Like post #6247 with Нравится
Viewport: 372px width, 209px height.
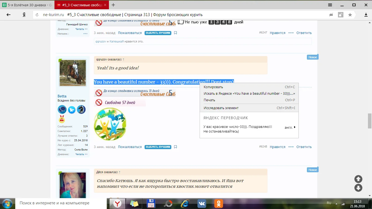pyautogui.click(x=278, y=33)
